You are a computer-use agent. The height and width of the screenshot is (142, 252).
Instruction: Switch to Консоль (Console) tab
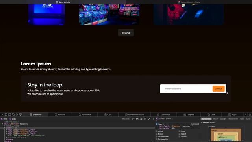click(x=60, y=114)
